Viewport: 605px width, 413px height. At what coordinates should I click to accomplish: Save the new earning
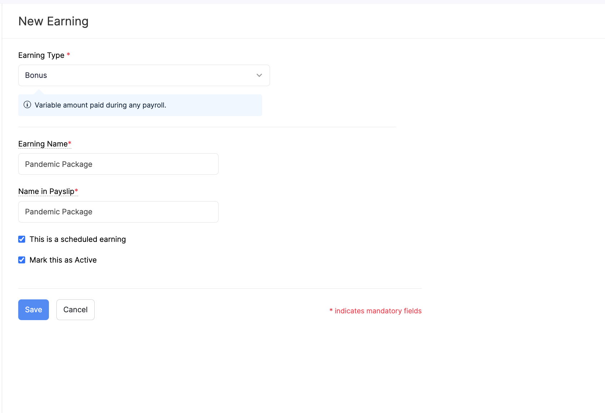point(34,310)
